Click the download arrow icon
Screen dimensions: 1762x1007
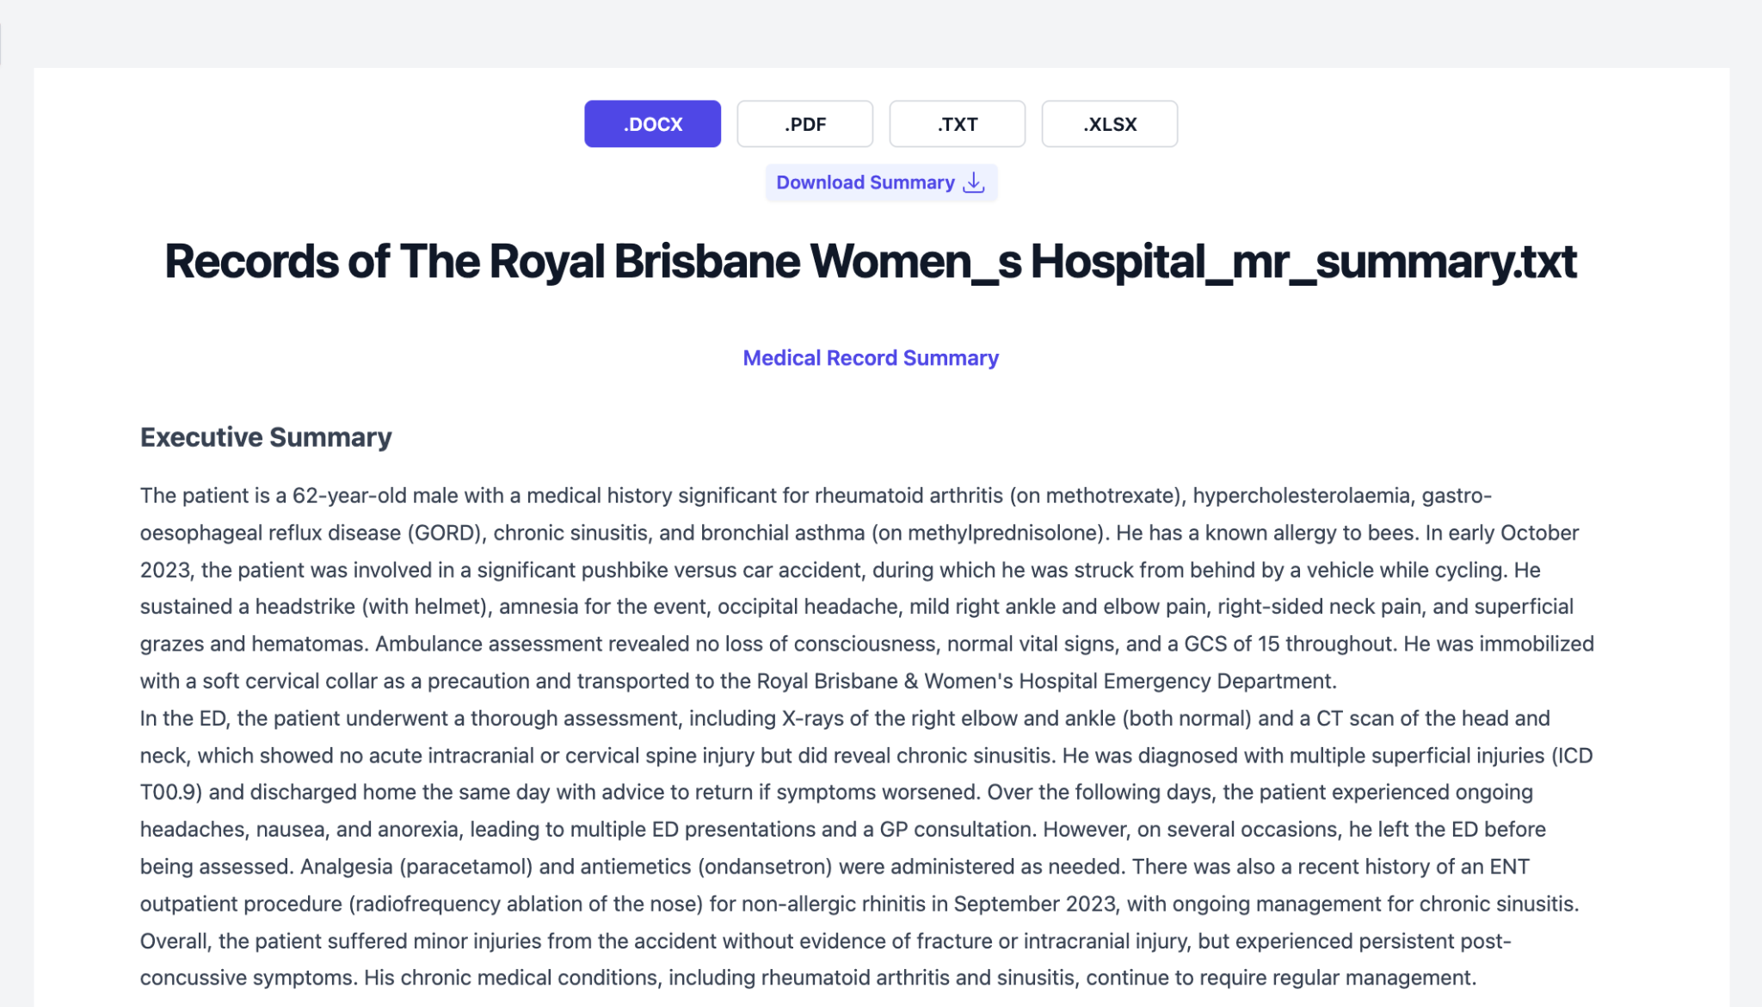coord(974,182)
